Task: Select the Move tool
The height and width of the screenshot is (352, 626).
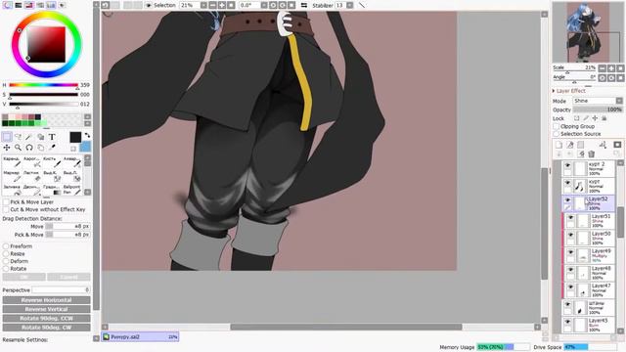Action: [x=7, y=148]
